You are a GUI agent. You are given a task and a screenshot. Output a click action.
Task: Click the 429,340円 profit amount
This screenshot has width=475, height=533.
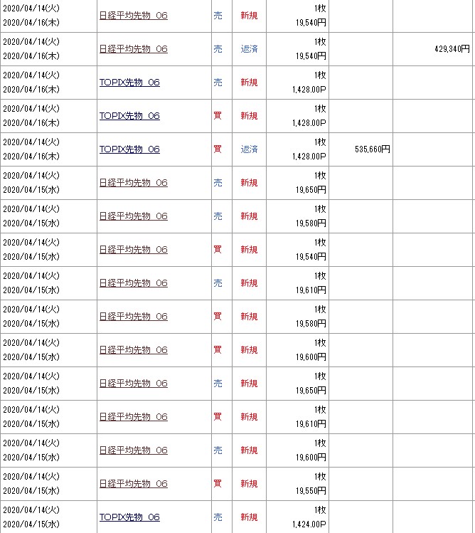tap(452, 49)
